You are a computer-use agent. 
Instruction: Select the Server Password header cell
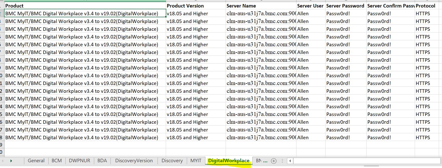tap(346, 6)
